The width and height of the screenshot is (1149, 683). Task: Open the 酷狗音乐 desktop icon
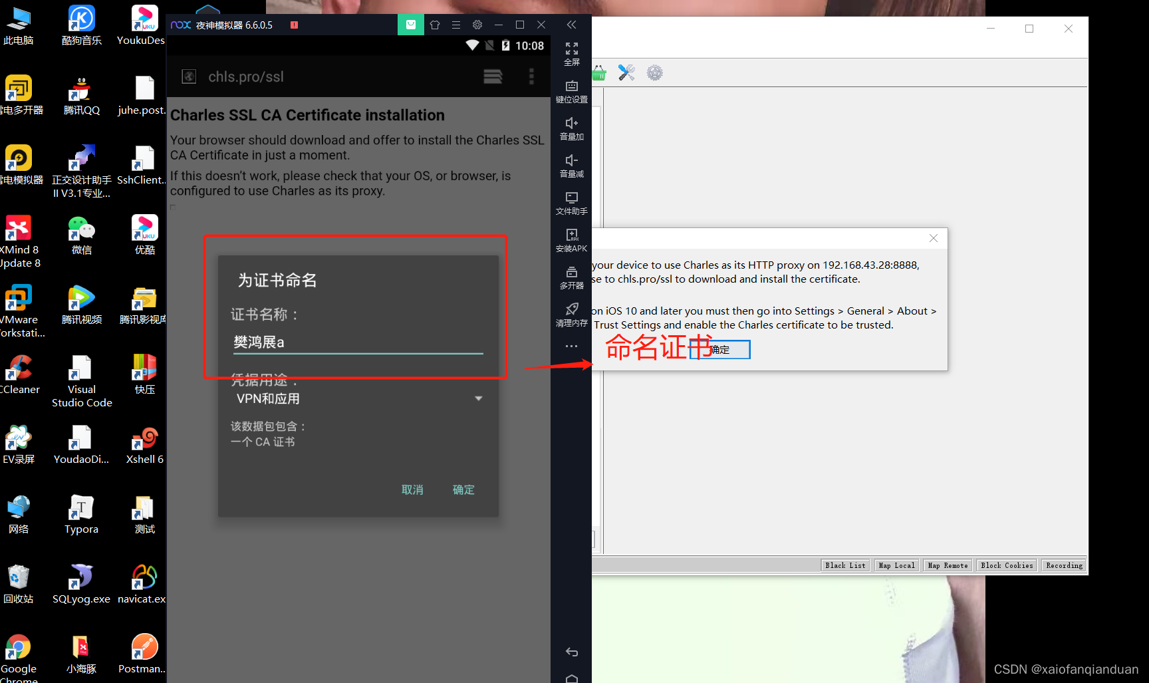coord(82,26)
